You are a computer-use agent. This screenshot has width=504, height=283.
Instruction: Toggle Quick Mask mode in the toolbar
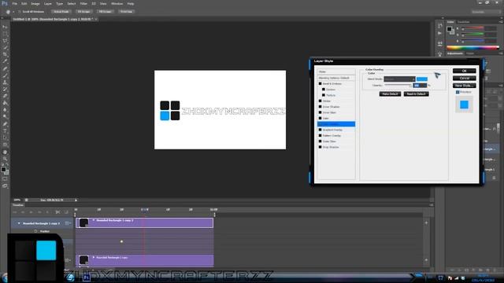5,179
